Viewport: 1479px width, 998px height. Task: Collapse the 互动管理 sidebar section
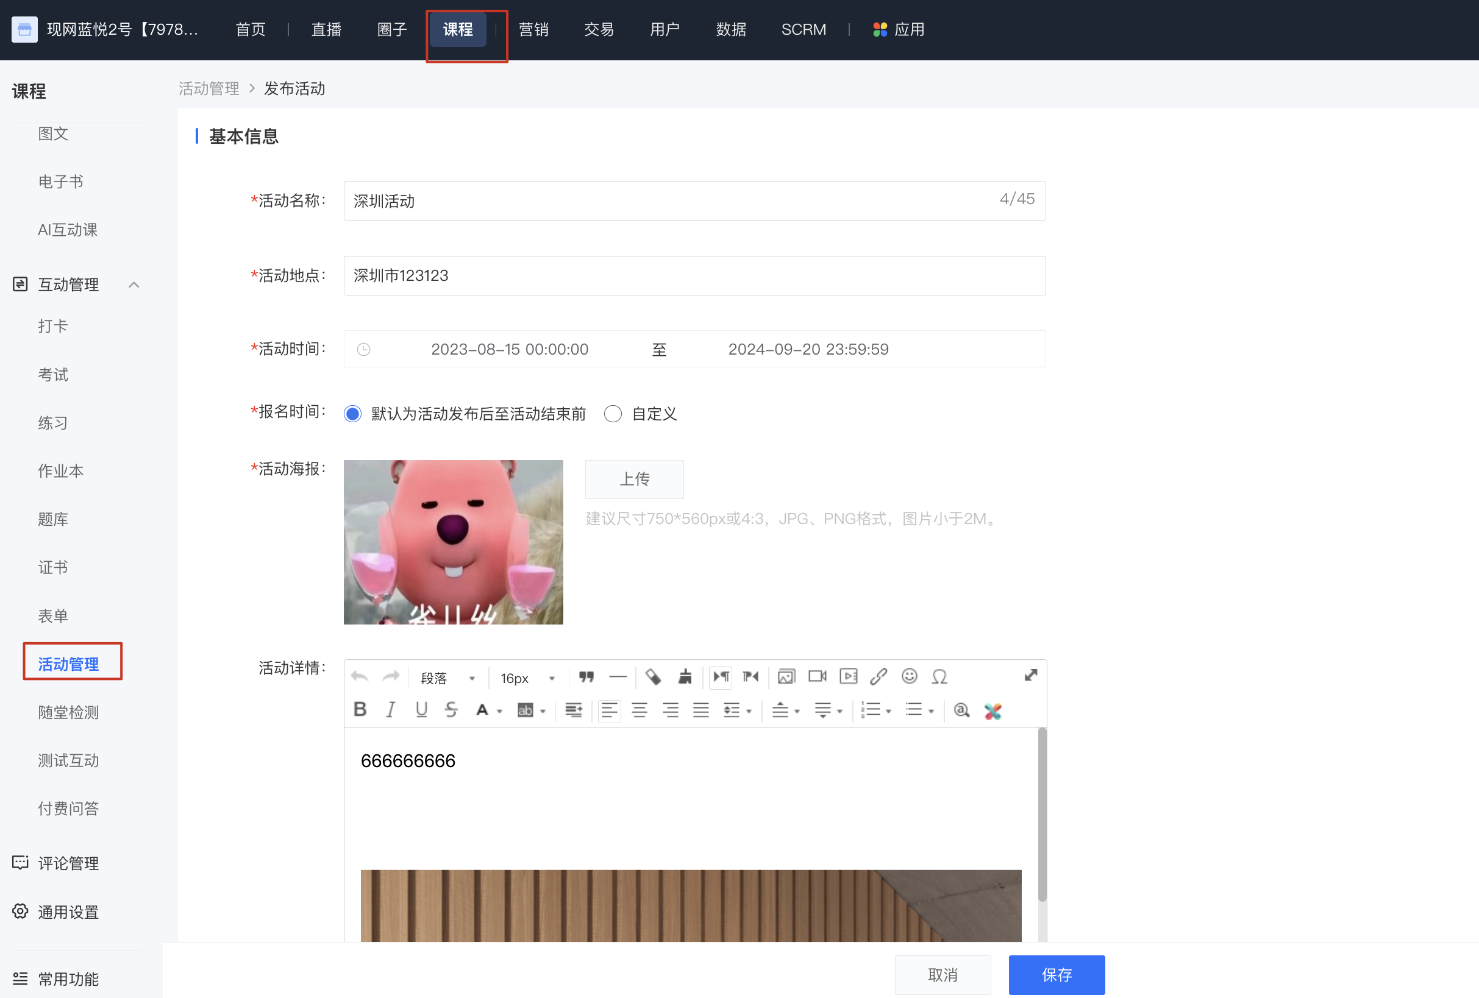(x=134, y=285)
